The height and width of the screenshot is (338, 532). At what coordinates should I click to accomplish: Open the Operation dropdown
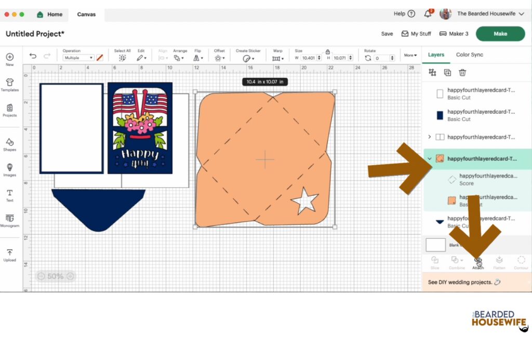point(78,58)
